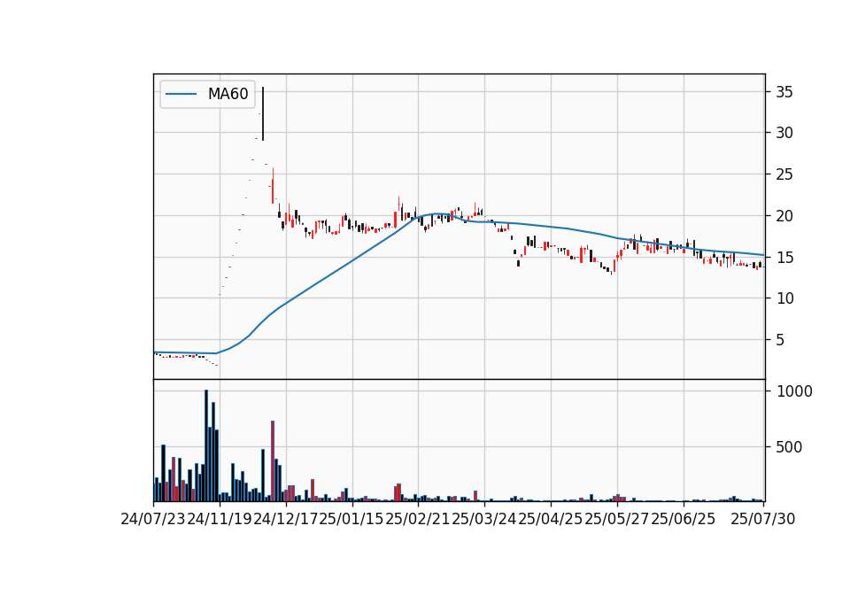
Task: Click the price axis value 5
Action: coord(780,340)
